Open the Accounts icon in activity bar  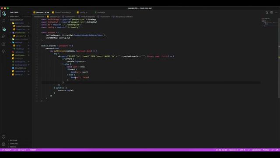tap(3, 136)
